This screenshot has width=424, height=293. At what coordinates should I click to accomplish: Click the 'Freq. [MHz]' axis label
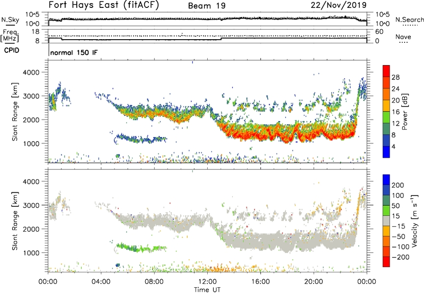(x=10, y=36)
